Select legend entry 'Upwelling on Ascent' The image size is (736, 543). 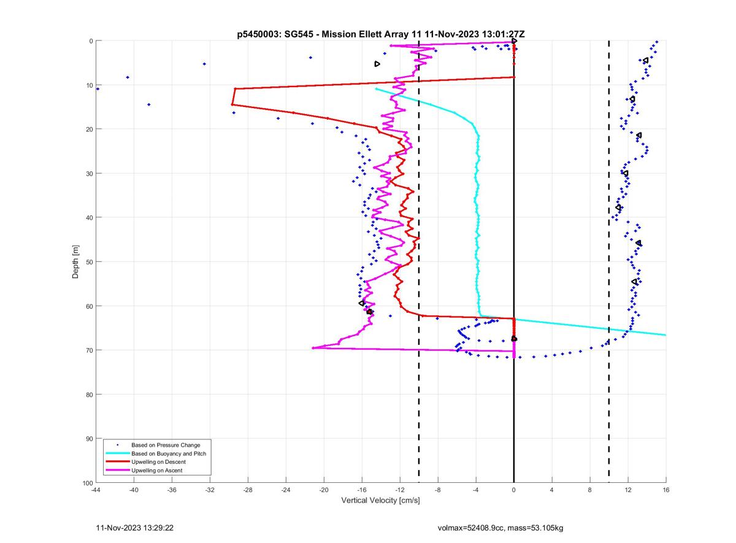157,471
